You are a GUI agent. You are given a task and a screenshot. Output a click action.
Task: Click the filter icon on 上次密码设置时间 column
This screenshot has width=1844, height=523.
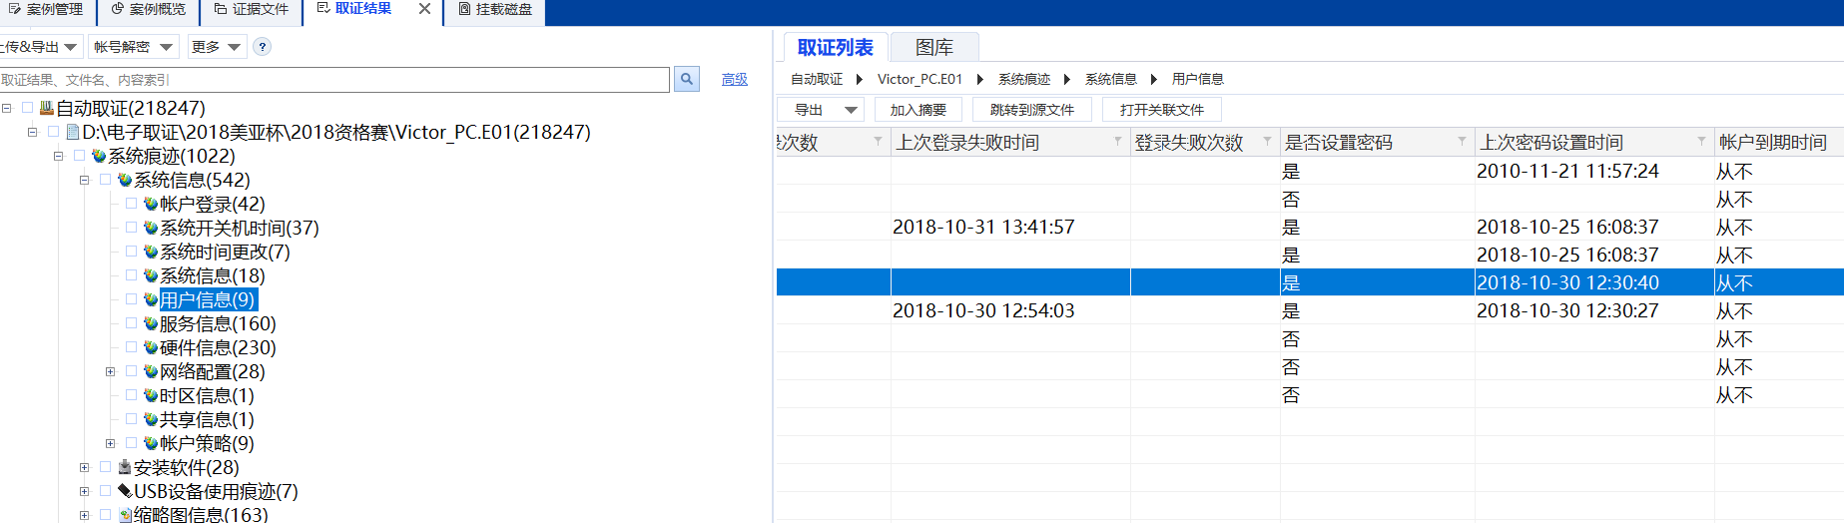pos(1701,142)
